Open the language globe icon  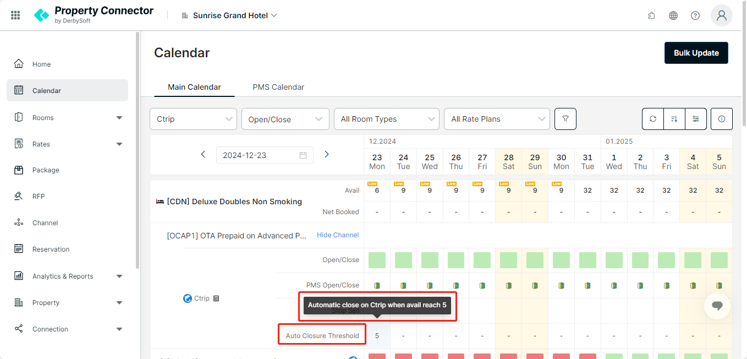pyautogui.click(x=673, y=15)
